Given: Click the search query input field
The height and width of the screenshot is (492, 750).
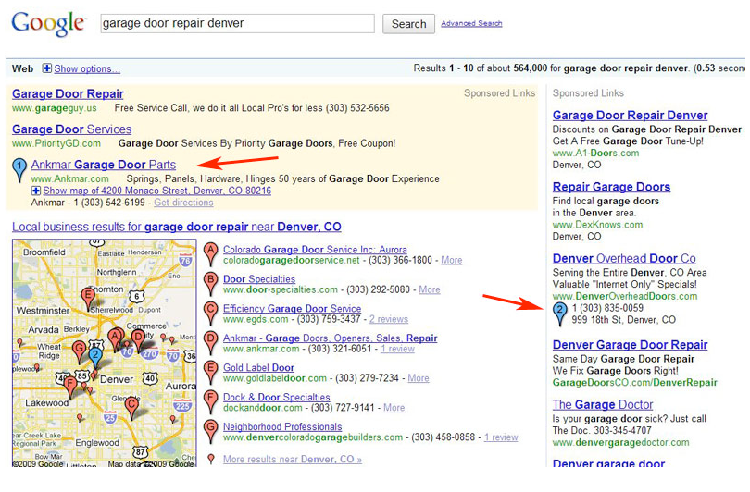Looking at the screenshot, I should (237, 23).
